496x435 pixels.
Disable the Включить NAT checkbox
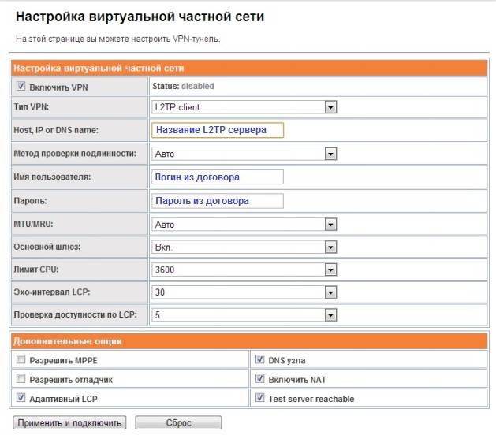click(x=260, y=379)
